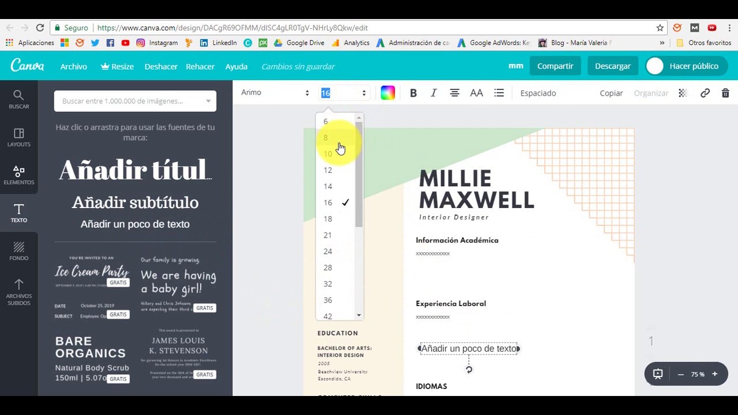Open Espaciado spacing options
The height and width of the screenshot is (415, 738).
coord(538,93)
